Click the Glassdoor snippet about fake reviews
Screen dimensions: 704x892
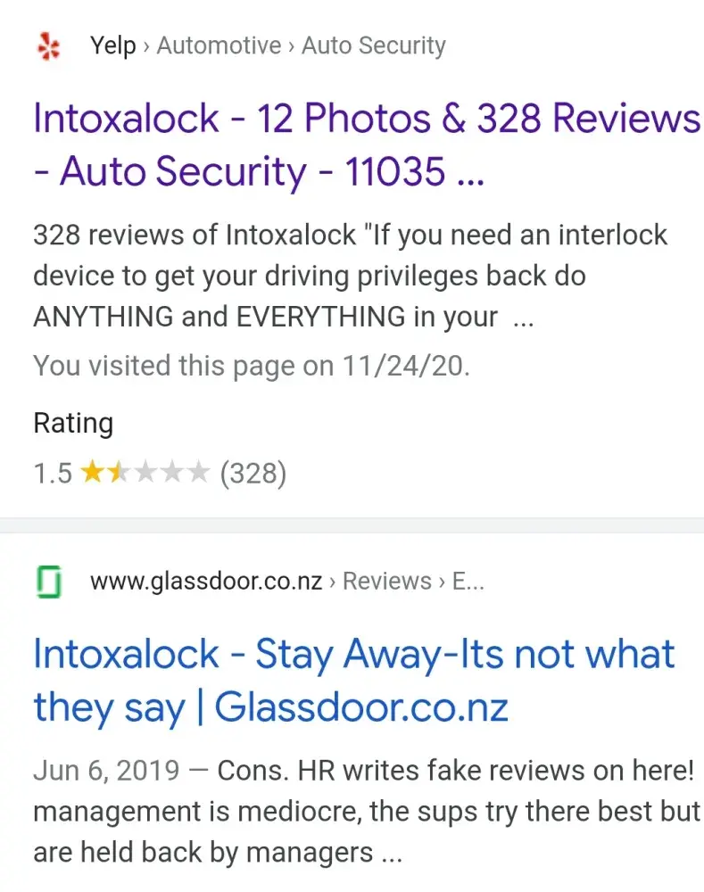pyautogui.click(x=367, y=811)
